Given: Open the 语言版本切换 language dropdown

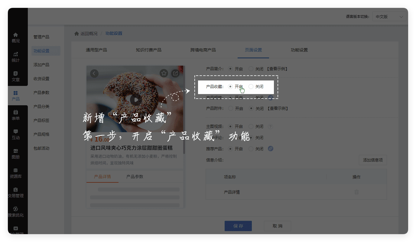Looking at the screenshot, I should (x=389, y=17).
